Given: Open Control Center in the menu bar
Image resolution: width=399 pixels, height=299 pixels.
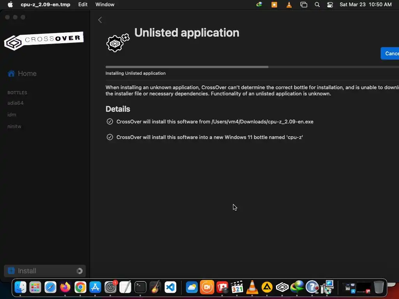Looking at the screenshot, I should tap(330, 5).
